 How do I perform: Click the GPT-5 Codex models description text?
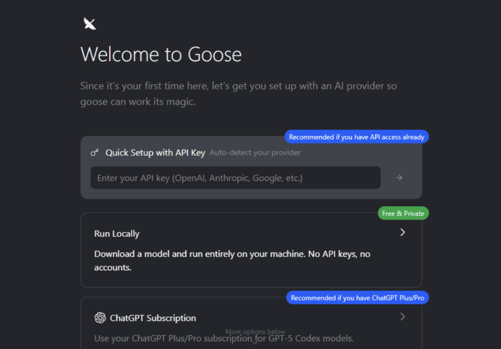click(x=224, y=338)
